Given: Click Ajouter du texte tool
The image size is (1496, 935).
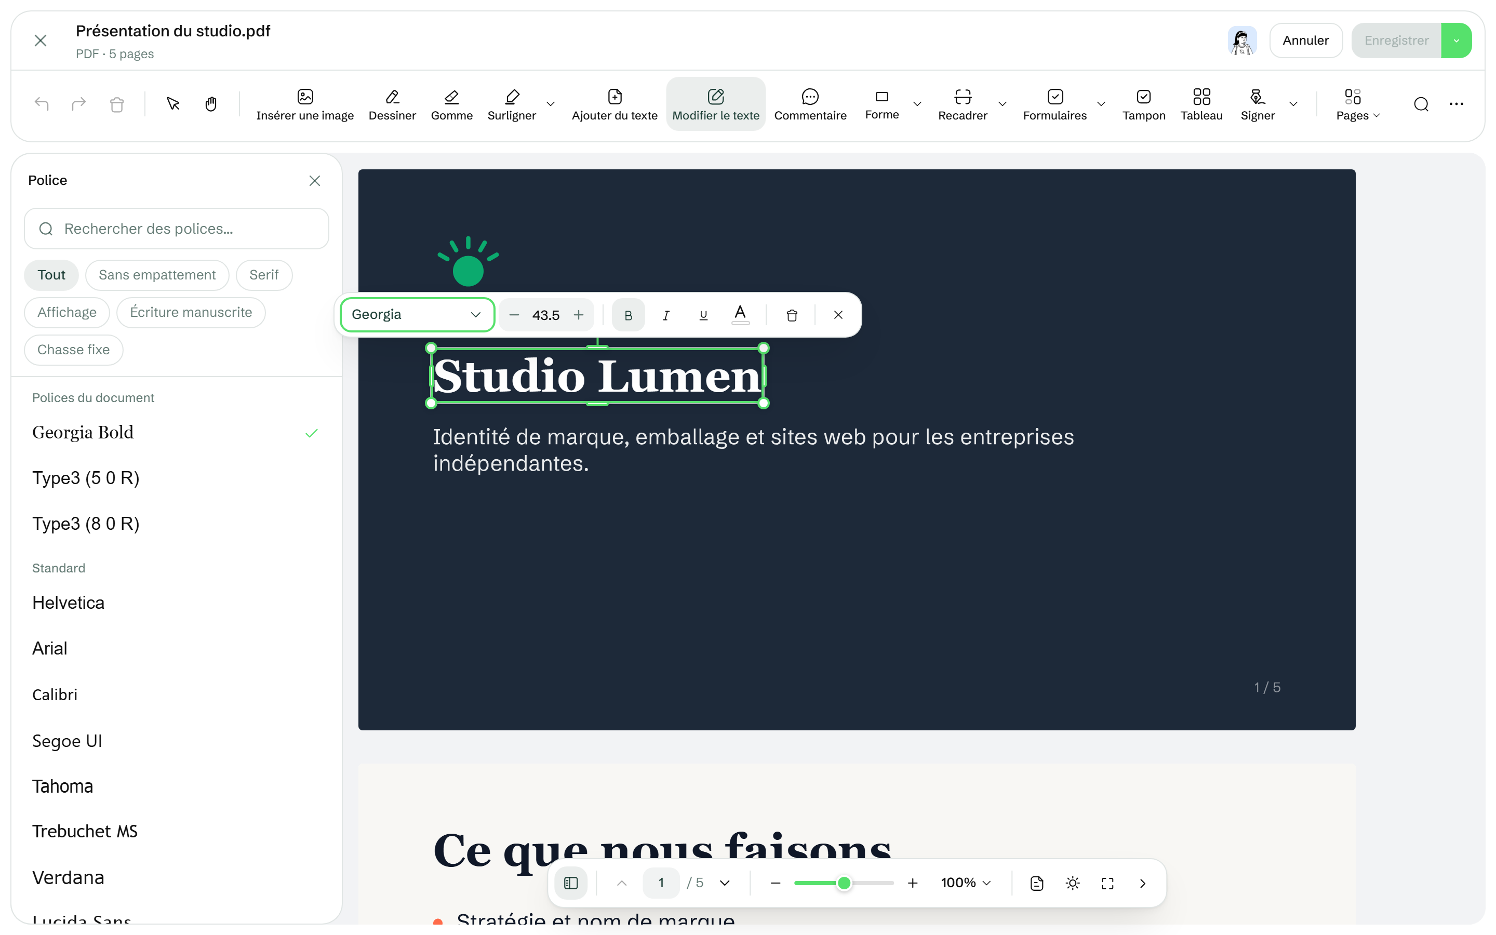Looking at the screenshot, I should 615,104.
